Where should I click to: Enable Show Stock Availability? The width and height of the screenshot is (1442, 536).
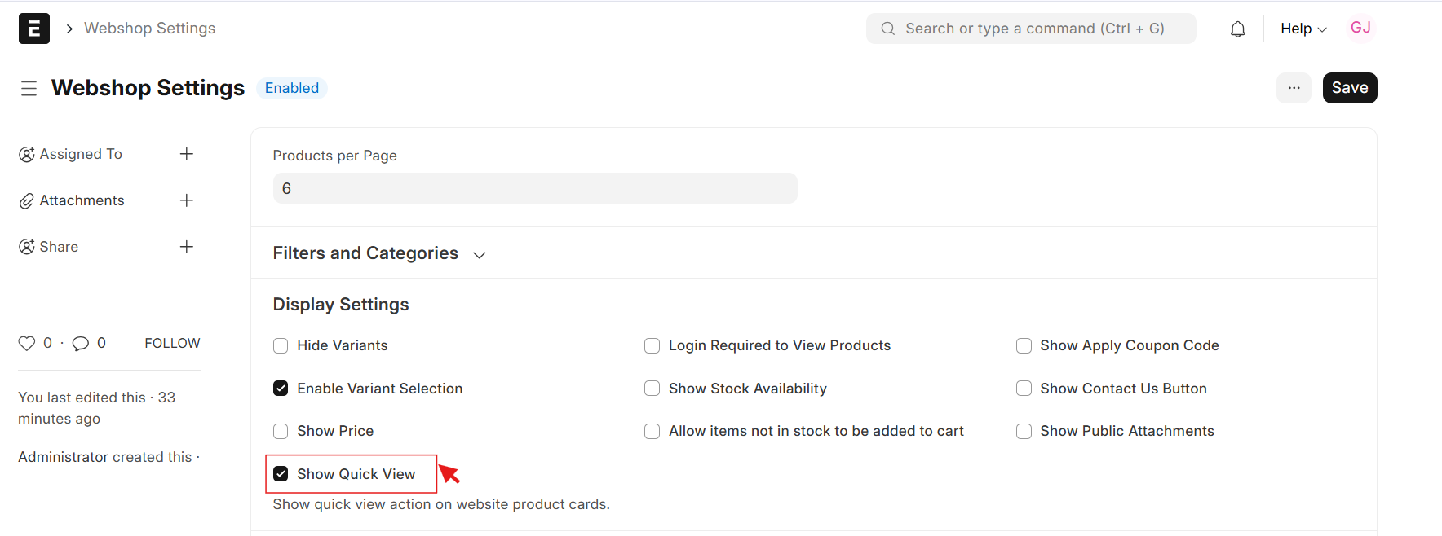click(x=652, y=389)
